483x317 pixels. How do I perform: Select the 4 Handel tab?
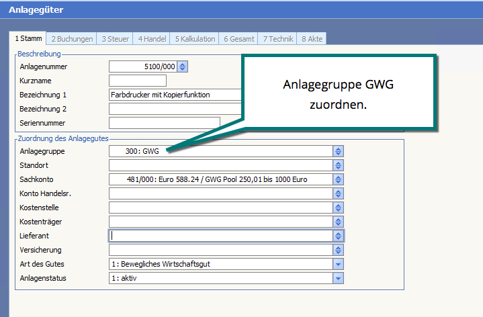point(151,39)
